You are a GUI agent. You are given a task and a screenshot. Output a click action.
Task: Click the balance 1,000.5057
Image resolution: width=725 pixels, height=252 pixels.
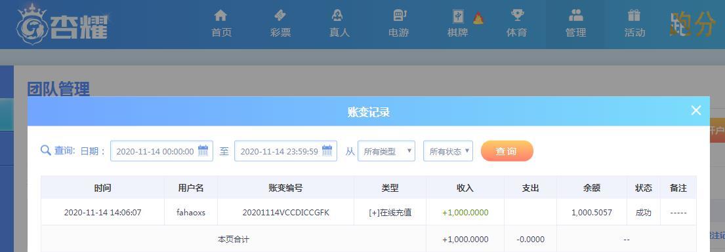pos(591,213)
